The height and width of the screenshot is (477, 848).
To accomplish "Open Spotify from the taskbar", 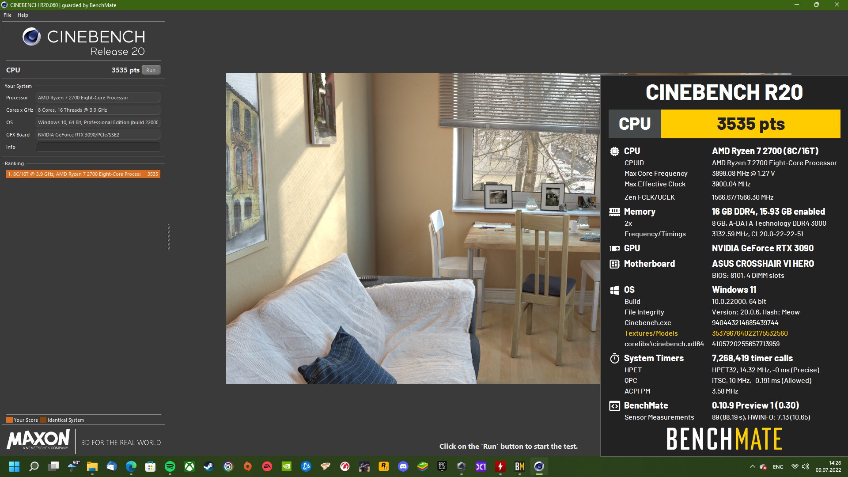I will [x=170, y=466].
